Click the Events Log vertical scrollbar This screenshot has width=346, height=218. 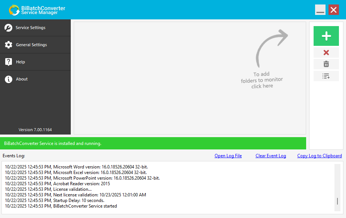337,186
